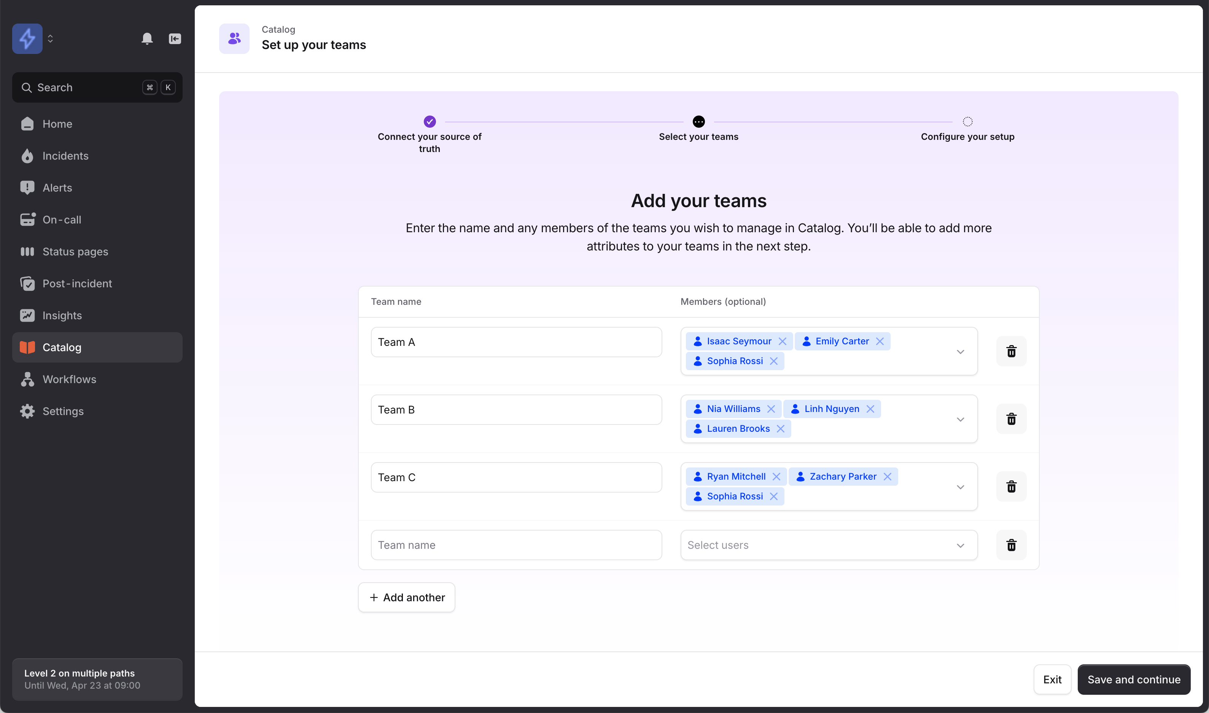Remove Zachary Parker from Team C
Image resolution: width=1209 pixels, height=713 pixels.
point(887,477)
